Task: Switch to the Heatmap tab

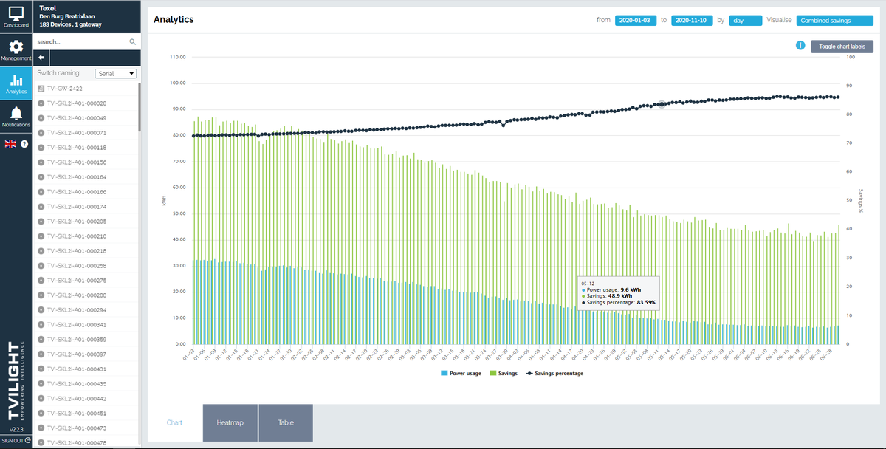Action: 230,422
